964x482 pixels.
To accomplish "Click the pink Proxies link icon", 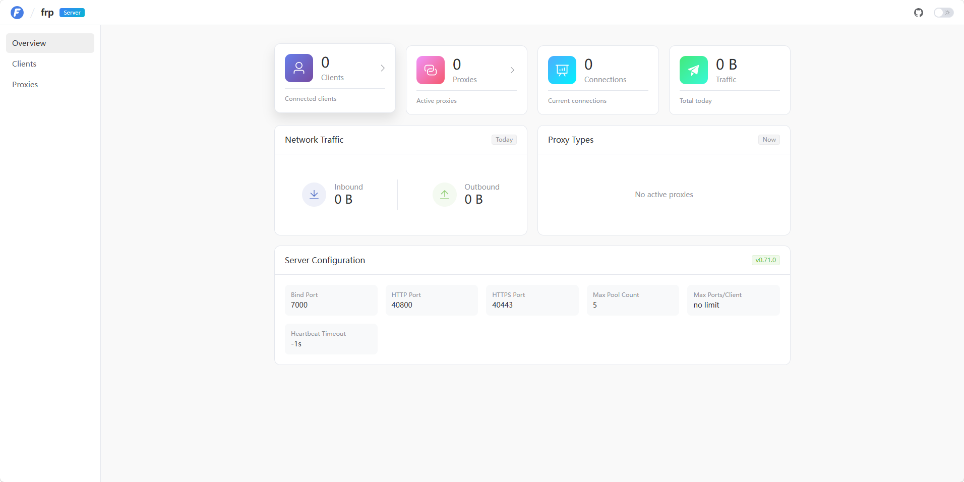I will tap(431, 70).
